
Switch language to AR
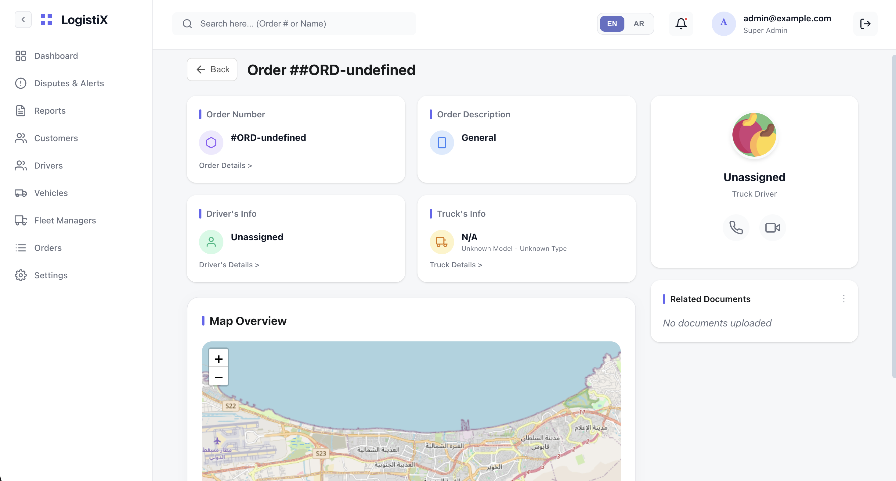click(639, 23)
